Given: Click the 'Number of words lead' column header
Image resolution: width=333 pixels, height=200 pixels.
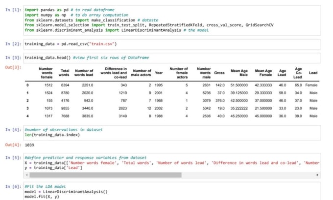Looking at the screenshot, I should (x=84, y=73).
